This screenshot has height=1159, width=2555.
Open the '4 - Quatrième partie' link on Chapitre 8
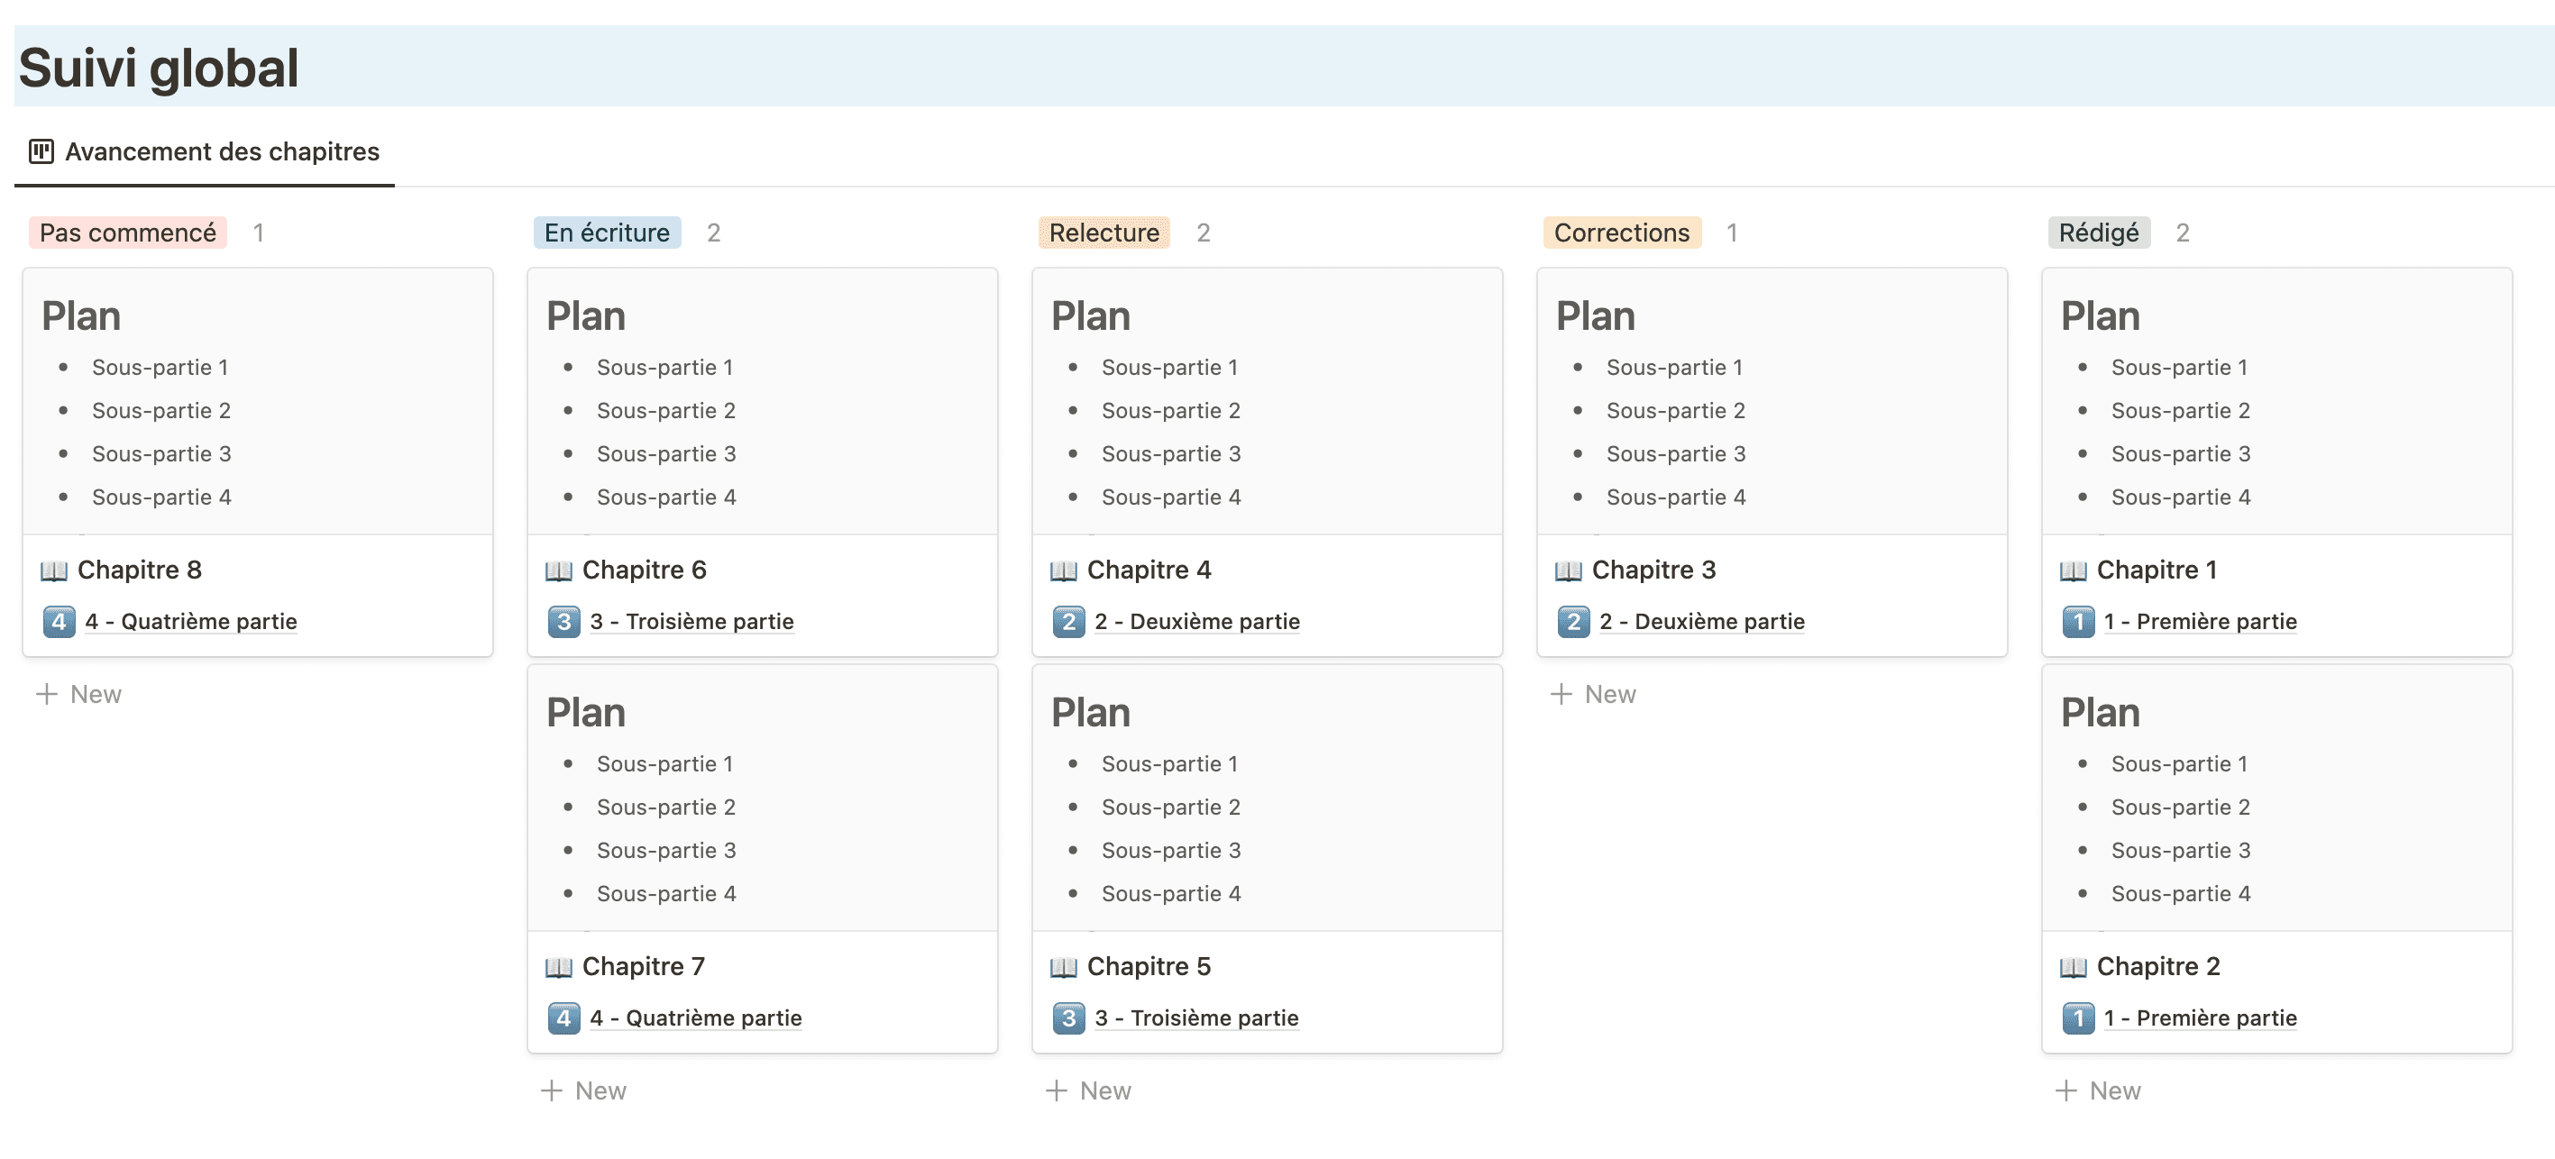[x=190, y=622]
